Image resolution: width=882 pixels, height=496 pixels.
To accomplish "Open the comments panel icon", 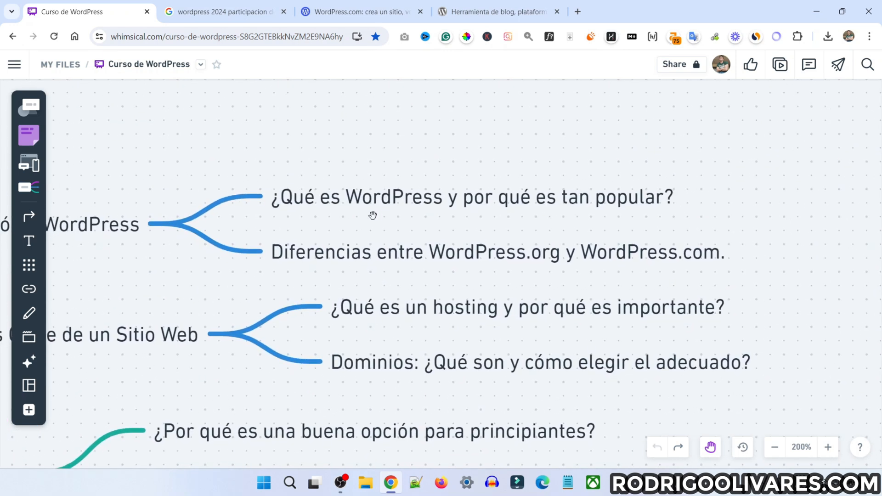I will pos(808,64).
